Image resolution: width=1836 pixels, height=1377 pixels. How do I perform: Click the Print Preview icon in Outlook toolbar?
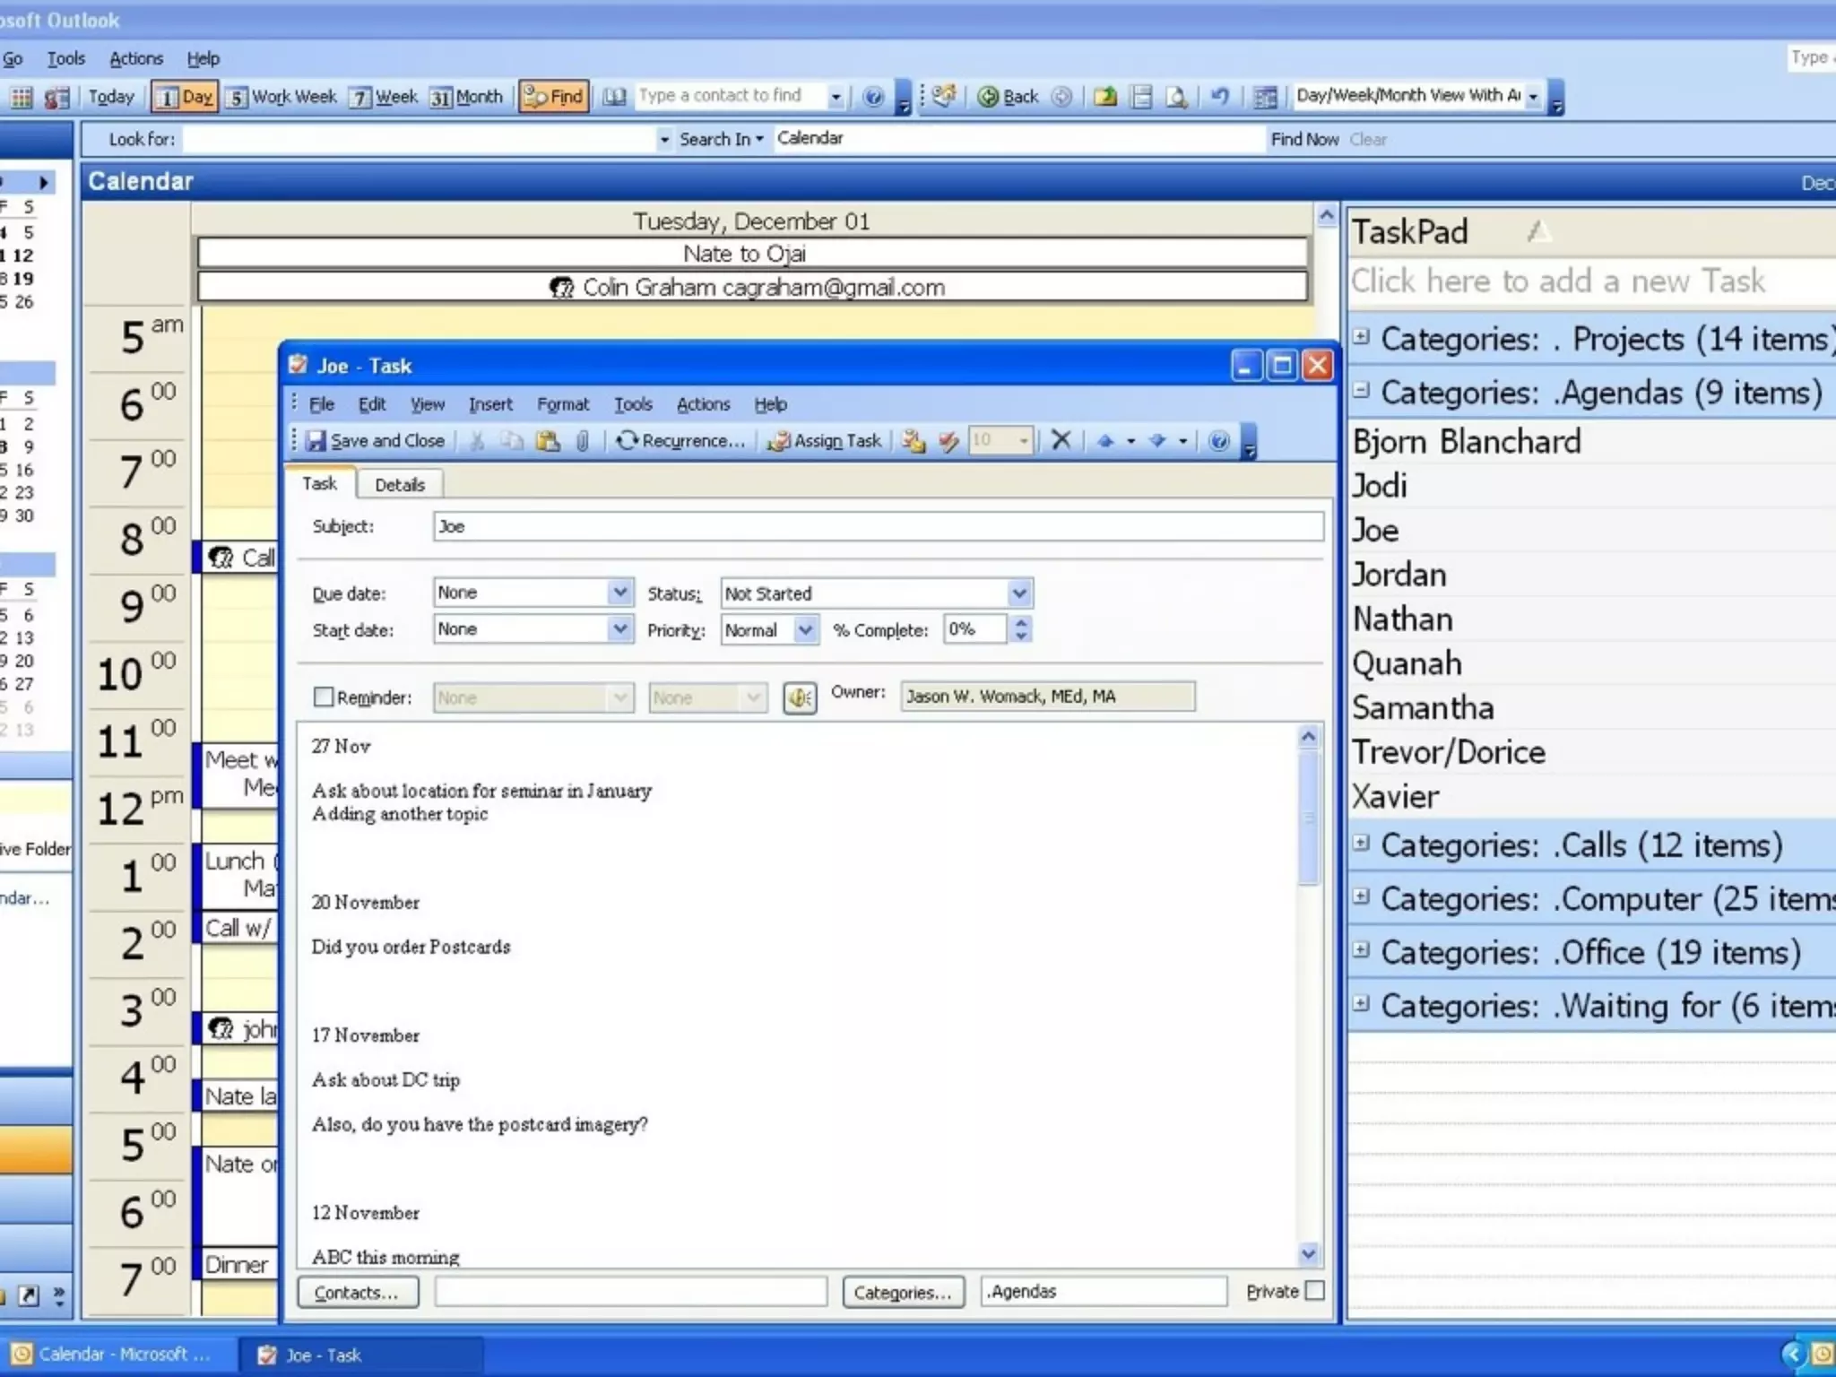[1177, 97]
